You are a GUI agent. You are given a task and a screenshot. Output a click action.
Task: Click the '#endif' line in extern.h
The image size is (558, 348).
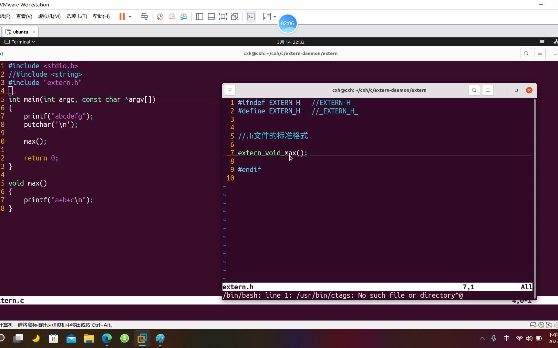(249, 169)
